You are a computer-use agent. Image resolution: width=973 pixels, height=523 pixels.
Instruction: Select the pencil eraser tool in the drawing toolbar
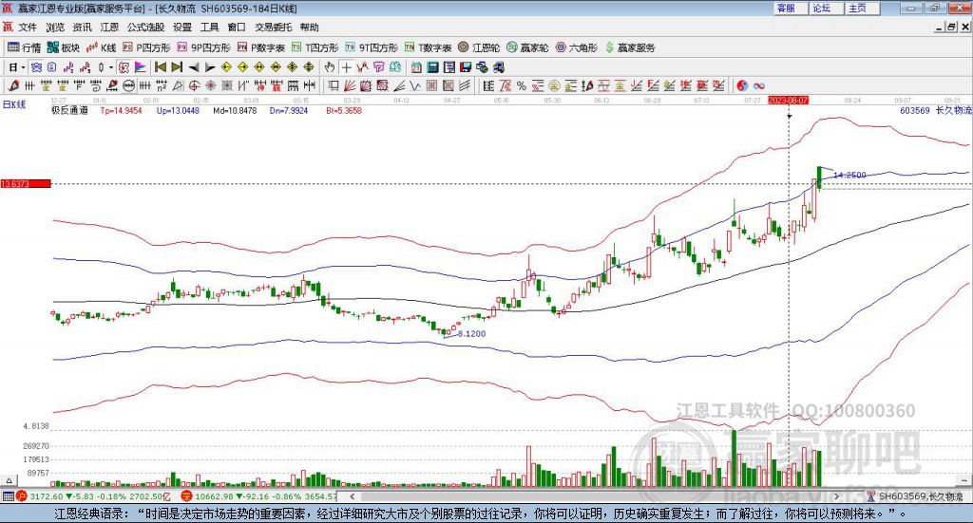point(13,85)
